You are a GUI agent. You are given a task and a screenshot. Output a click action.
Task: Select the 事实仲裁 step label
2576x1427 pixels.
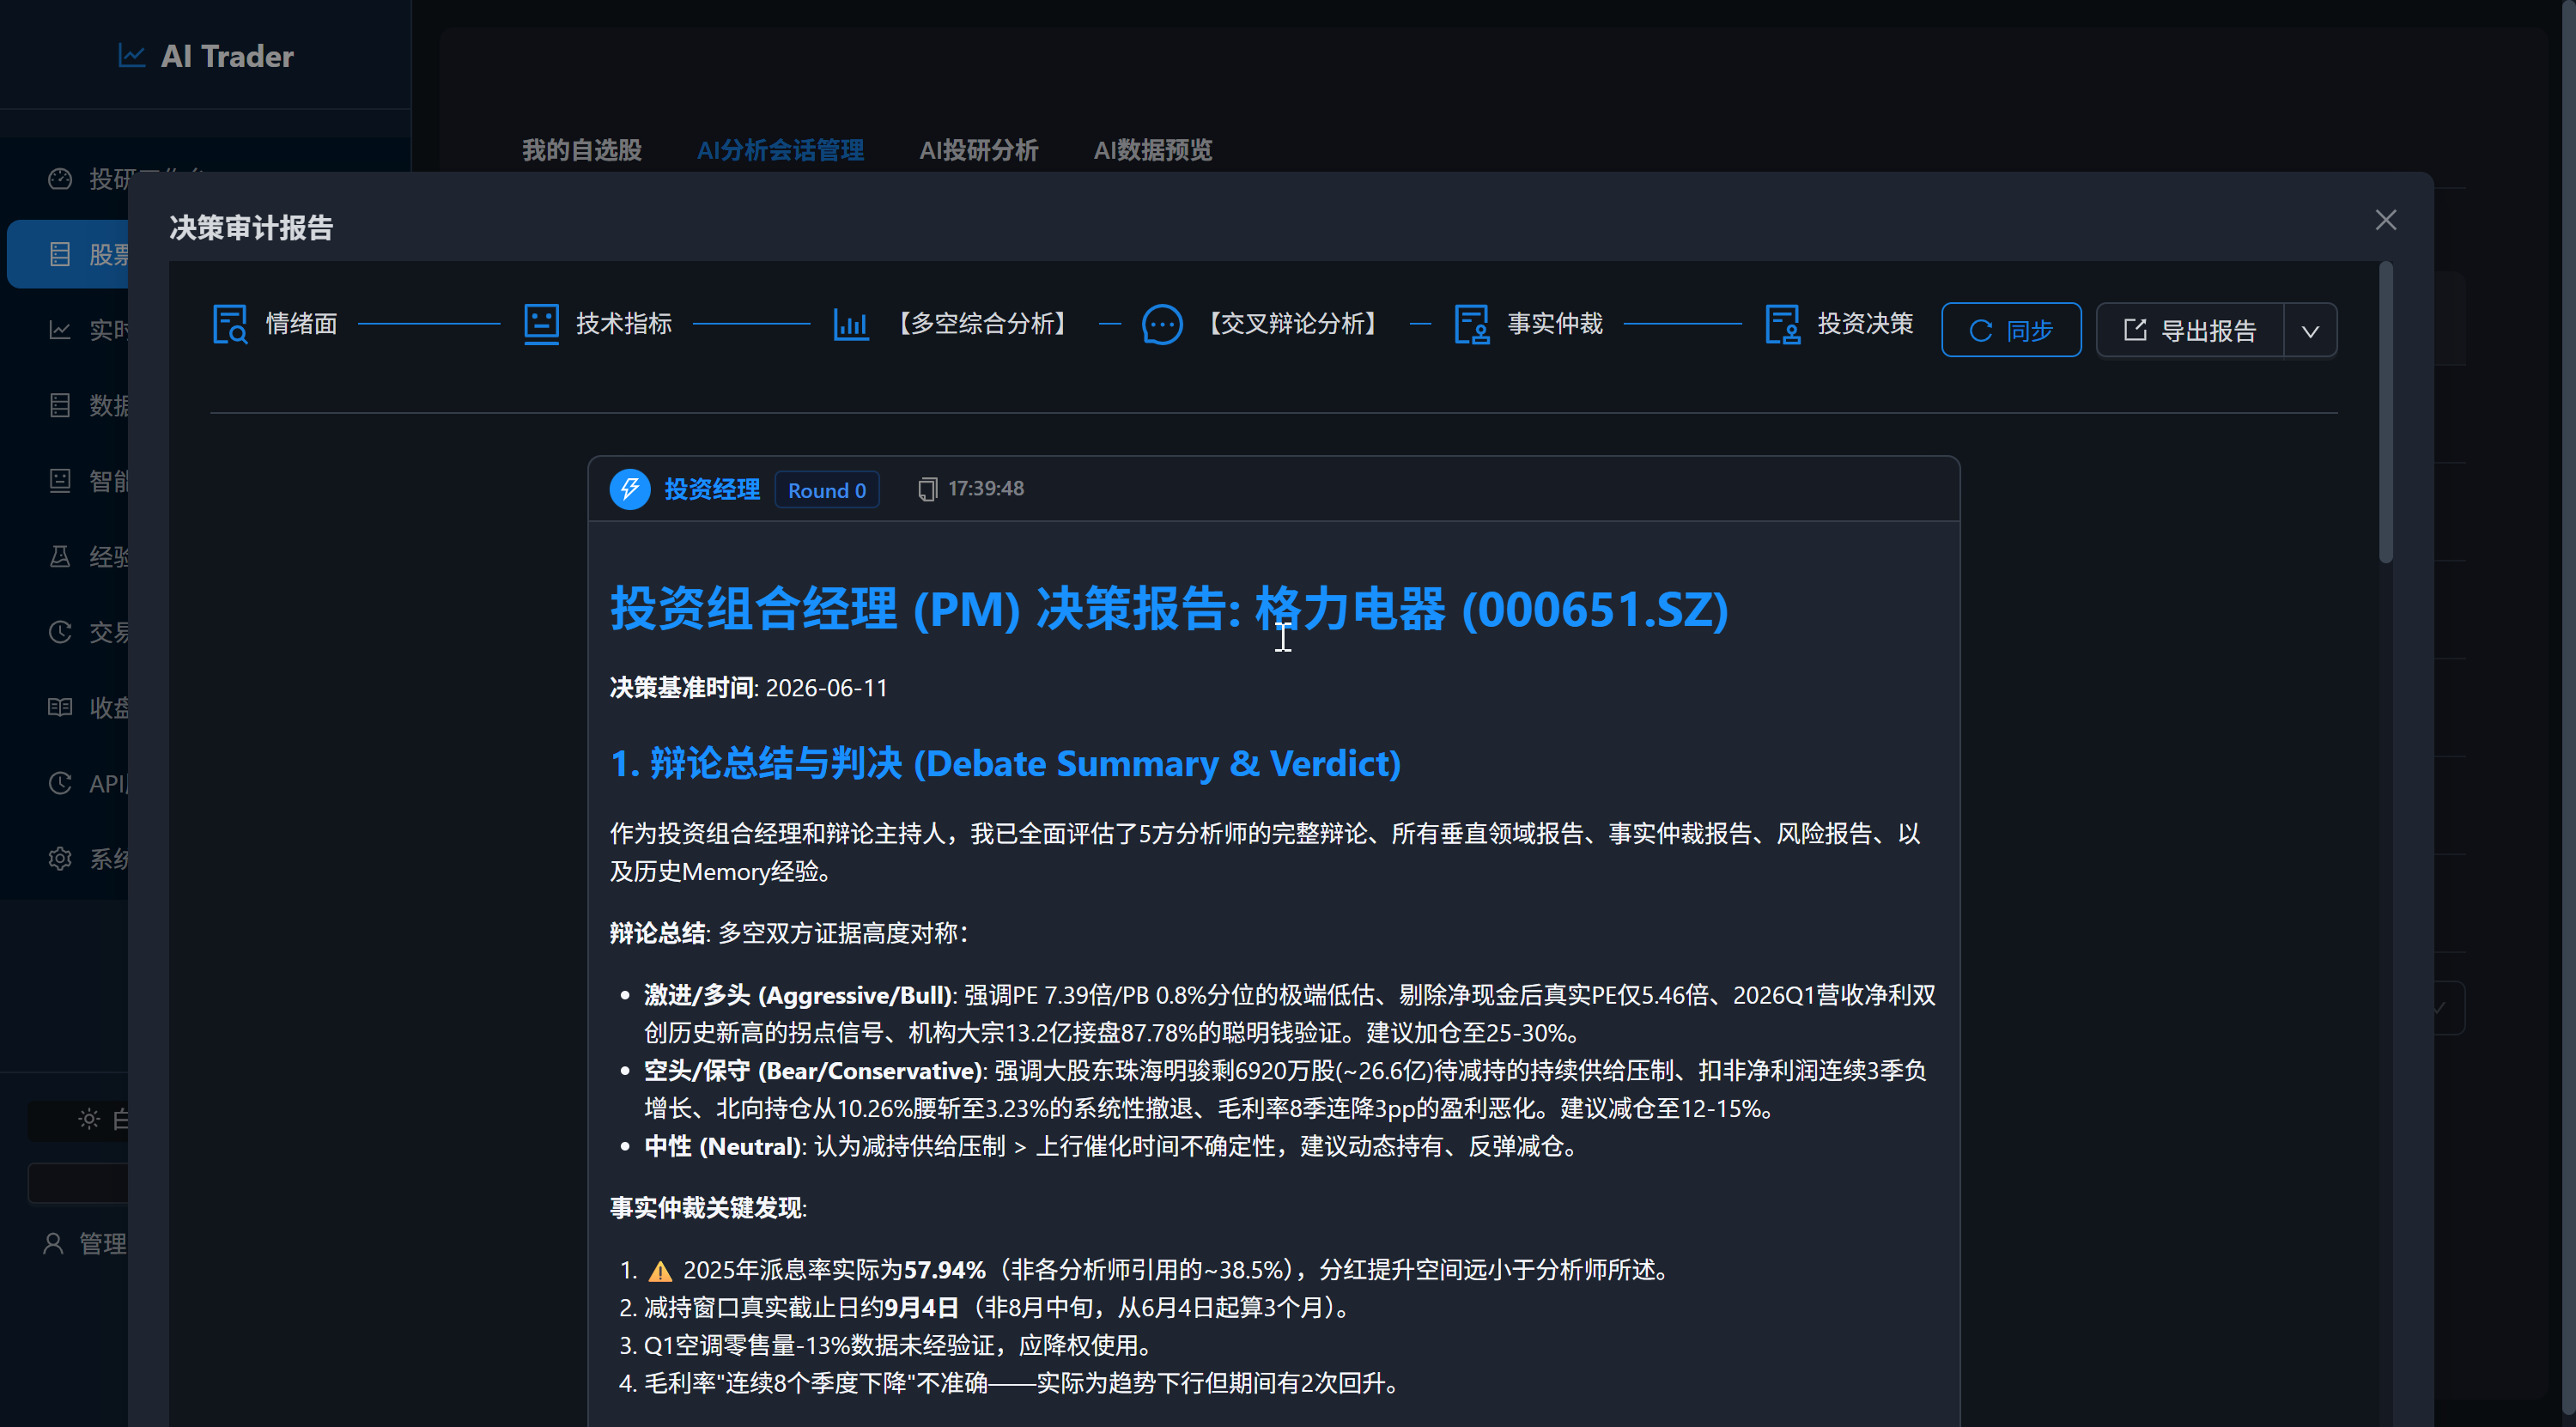(1555, 324)
